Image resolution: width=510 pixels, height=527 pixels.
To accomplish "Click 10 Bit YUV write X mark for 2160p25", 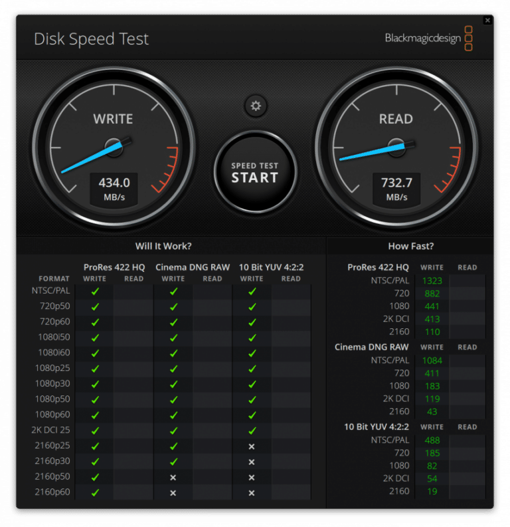I will (252, 447).
